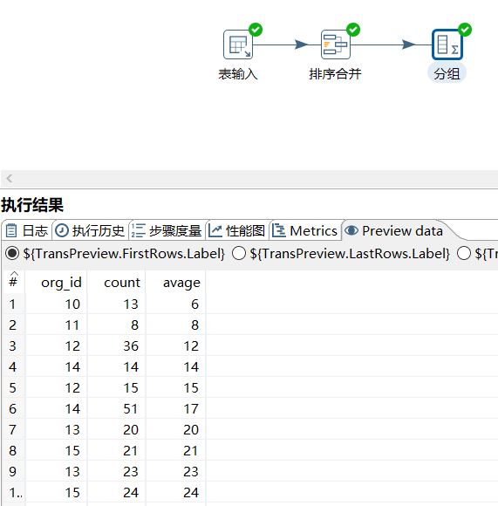Click avage cell 23 in row 9
The height and width of the screenshot is (506, 498).
point(175,471)
